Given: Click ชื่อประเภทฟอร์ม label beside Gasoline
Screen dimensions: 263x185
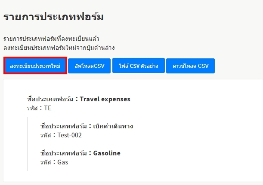Looking at the screenshot, I should pos(63,153).
